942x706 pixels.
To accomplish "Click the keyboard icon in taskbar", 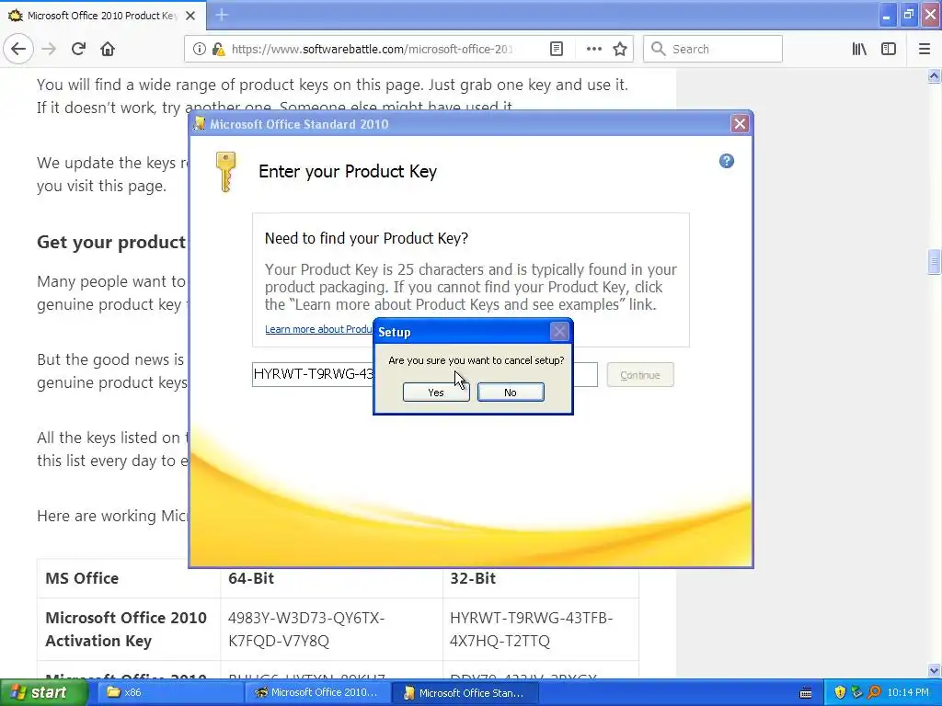I will 806,693.
